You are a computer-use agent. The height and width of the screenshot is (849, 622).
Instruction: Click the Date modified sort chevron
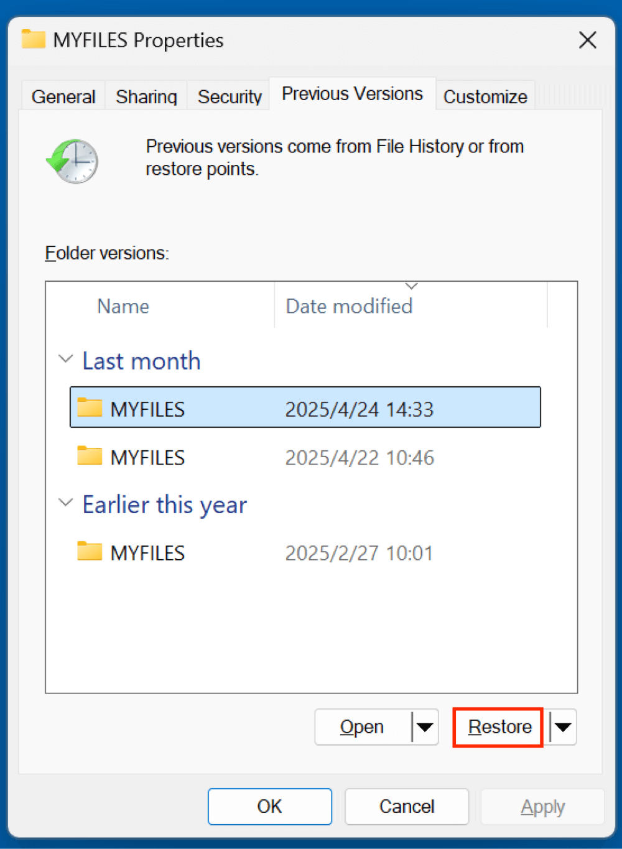pyautogui.click(x=411, y=285)
